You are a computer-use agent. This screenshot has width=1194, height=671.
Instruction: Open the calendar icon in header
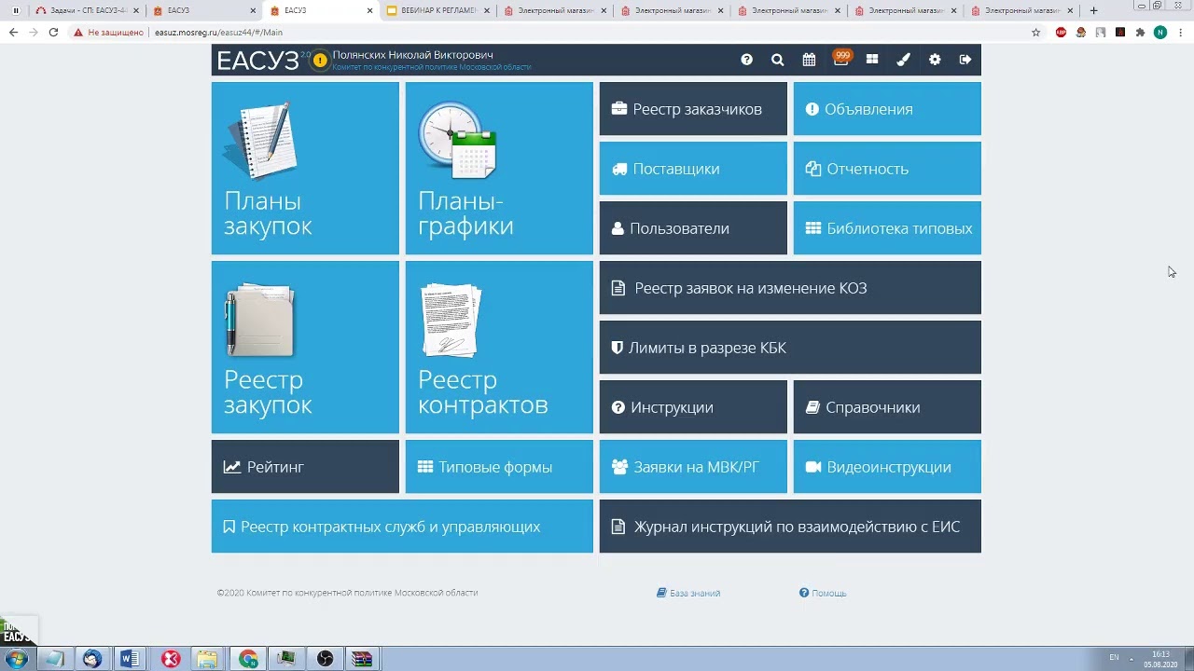click(x=809, y=60)
